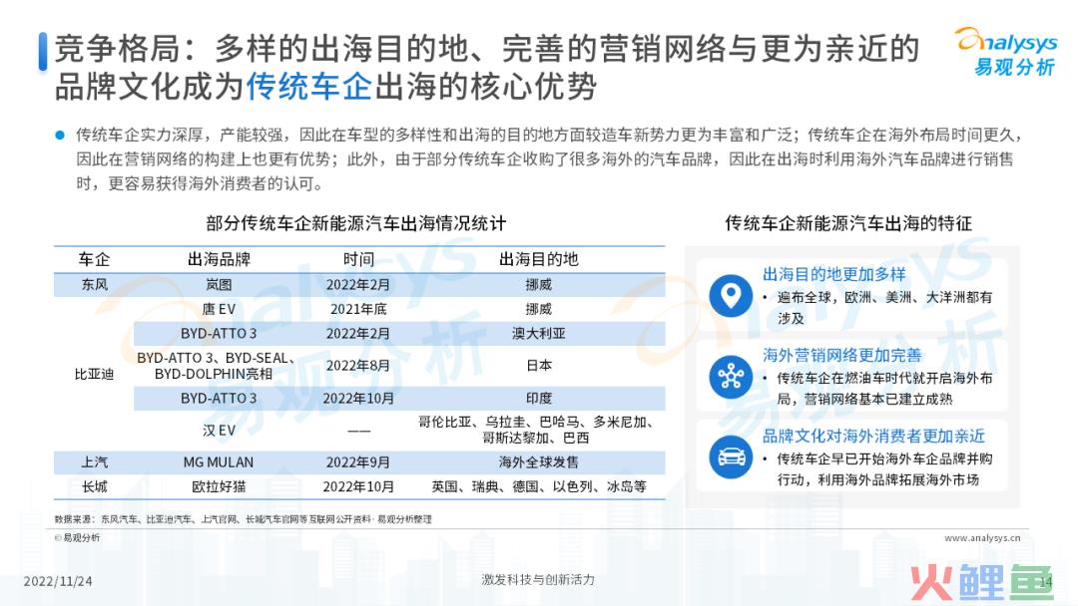
Task: Click the 出海目的地 column header
Action: (x=538, y=259)
